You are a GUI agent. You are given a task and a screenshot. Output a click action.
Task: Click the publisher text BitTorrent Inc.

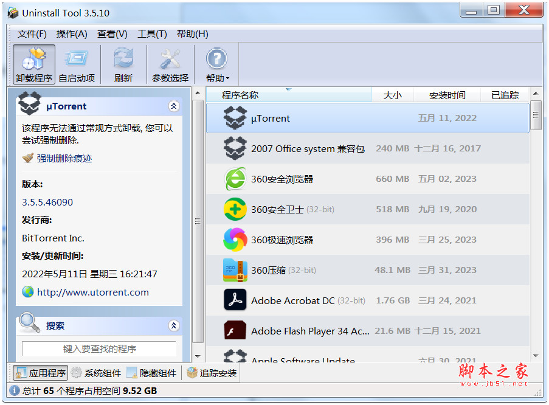(54, 238)
